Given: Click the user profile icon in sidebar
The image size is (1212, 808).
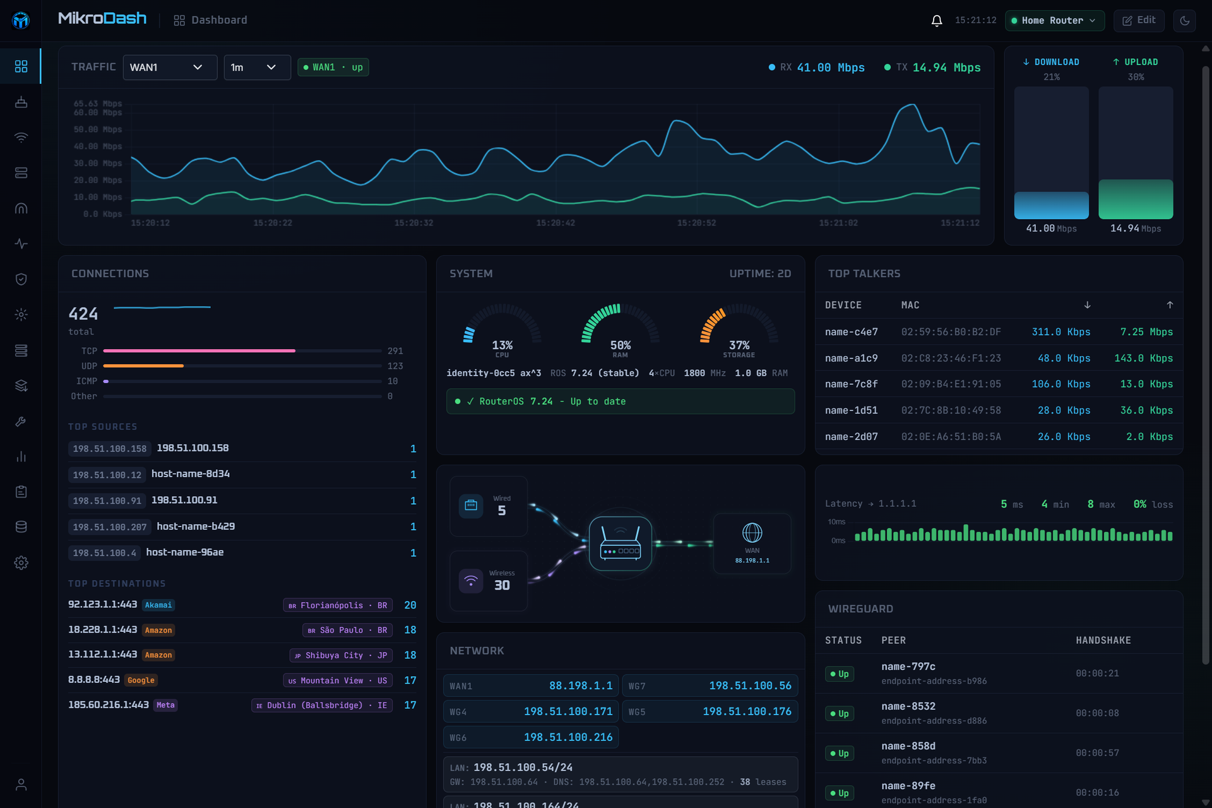Looking at the screenshot, I should 21,785.
